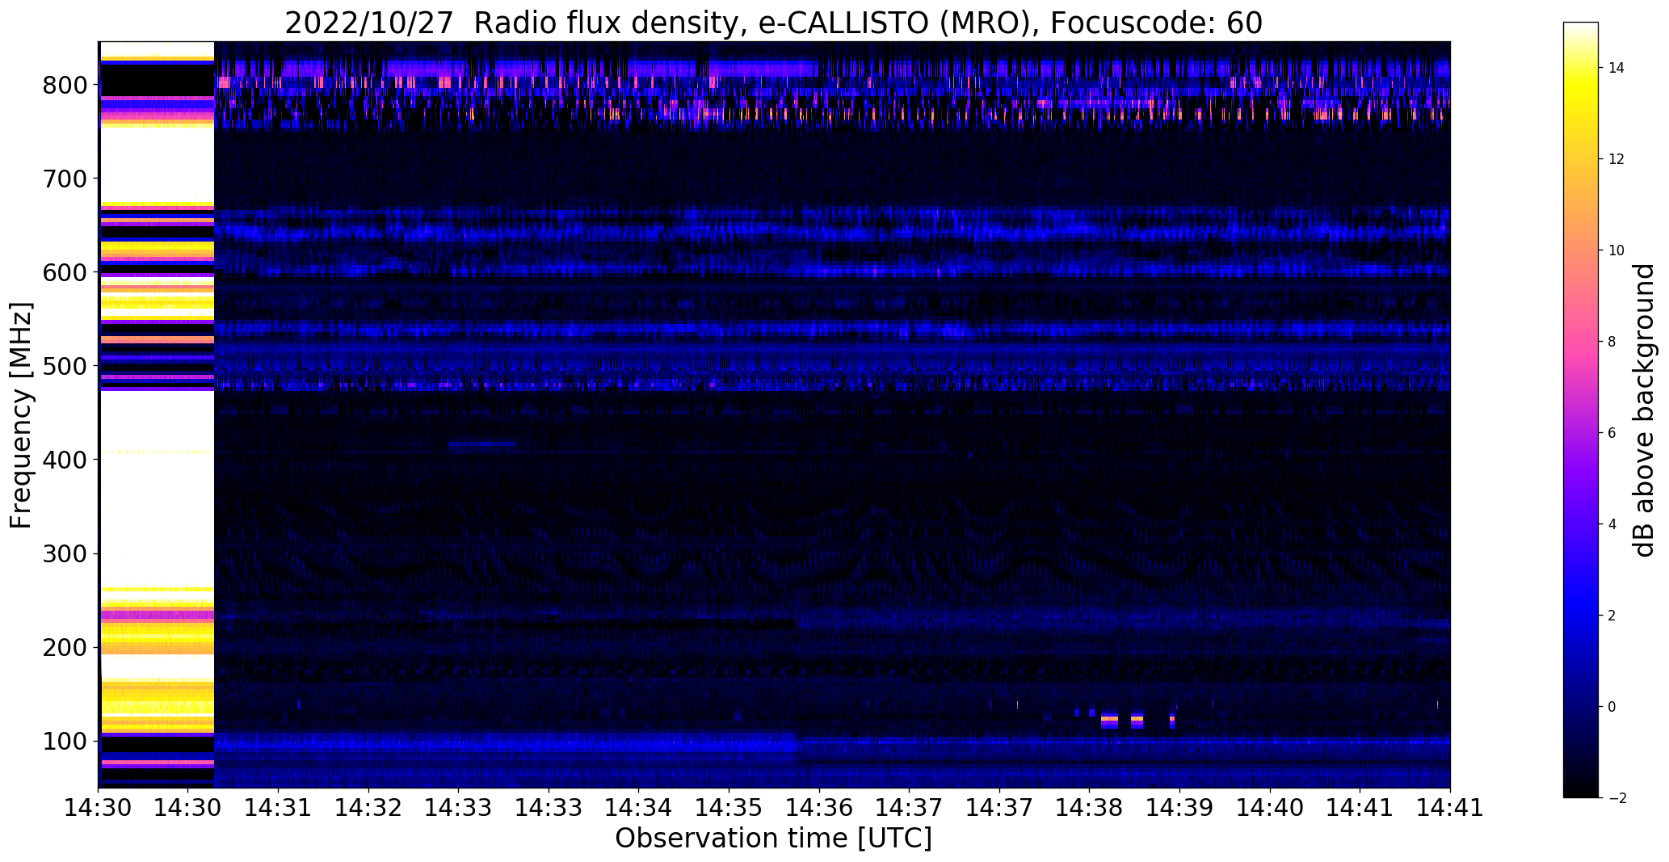Click the 14:32 time tick label
This screenshot has width=1669, height=862.
369,808
